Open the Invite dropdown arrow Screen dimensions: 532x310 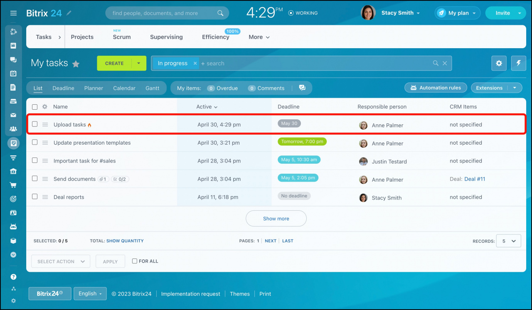(519, 13)
